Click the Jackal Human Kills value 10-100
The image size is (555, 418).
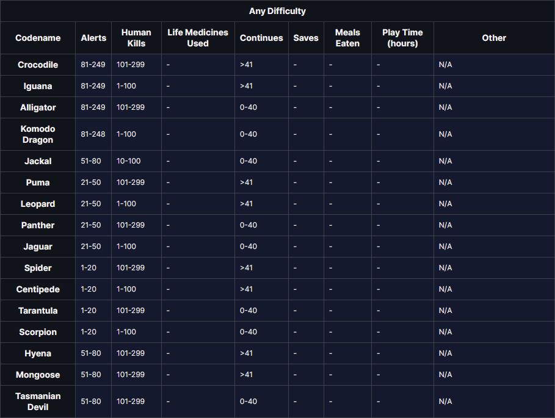pyautogui.click(x=128, y=161)
